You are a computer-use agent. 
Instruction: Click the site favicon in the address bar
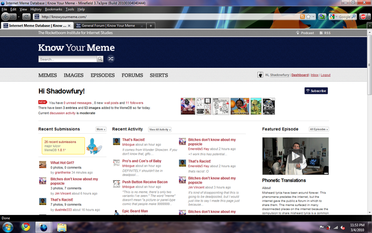click(x=37, y=16)
